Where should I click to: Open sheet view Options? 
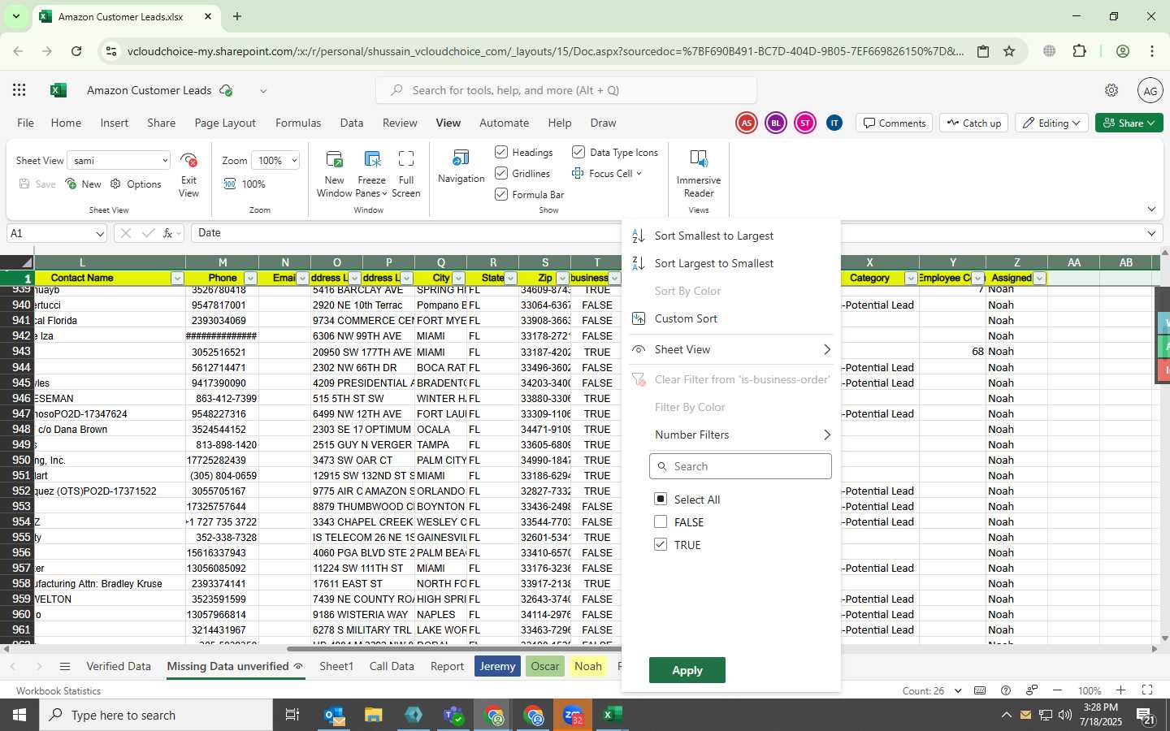[136, 184]
